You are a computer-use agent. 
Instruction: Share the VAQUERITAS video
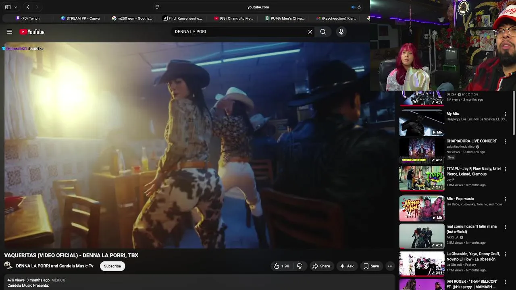[x=321, y=266]
